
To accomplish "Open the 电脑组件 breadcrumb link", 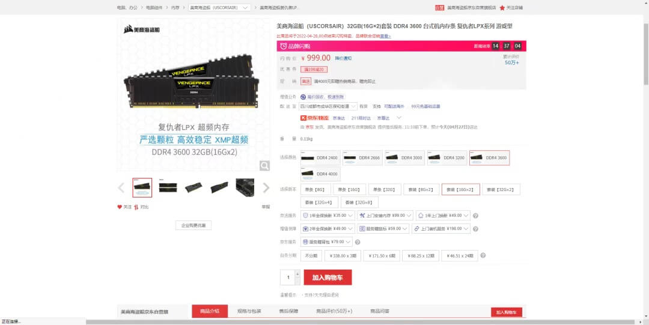I will click(x=154, y=7).
